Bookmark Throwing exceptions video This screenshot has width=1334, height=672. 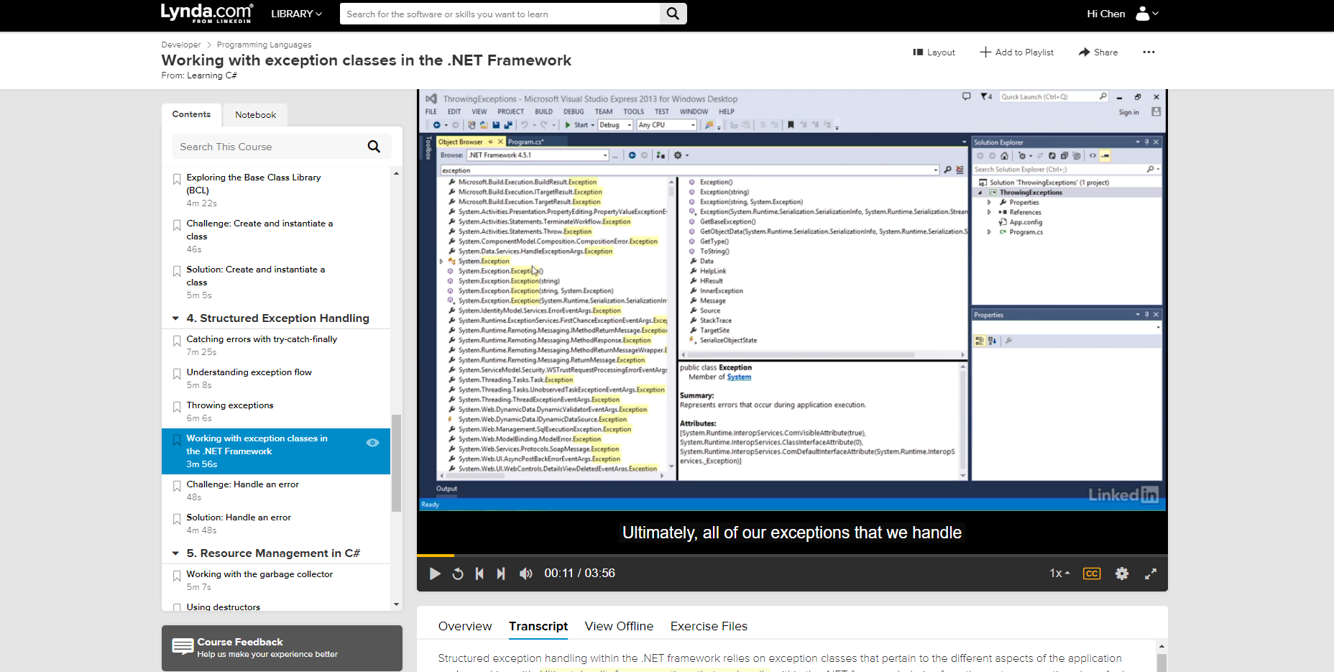tap(177, 407)
